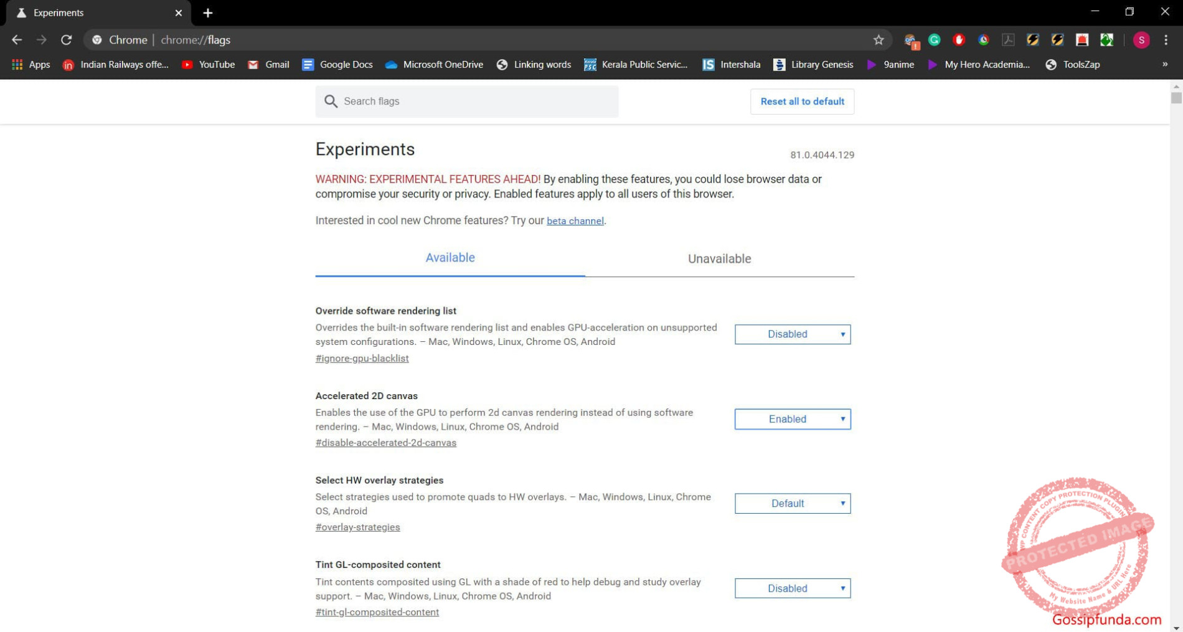This screenshot has width=1183, height=632.
Task: Open Chrome's three-dot menu
Action: [x=1166, y=39]
